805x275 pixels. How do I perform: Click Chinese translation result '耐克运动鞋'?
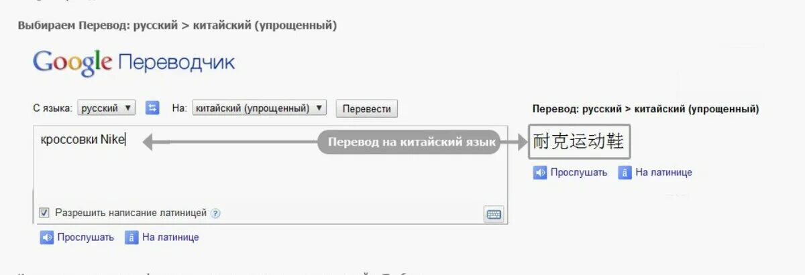[x=580, y=143]
